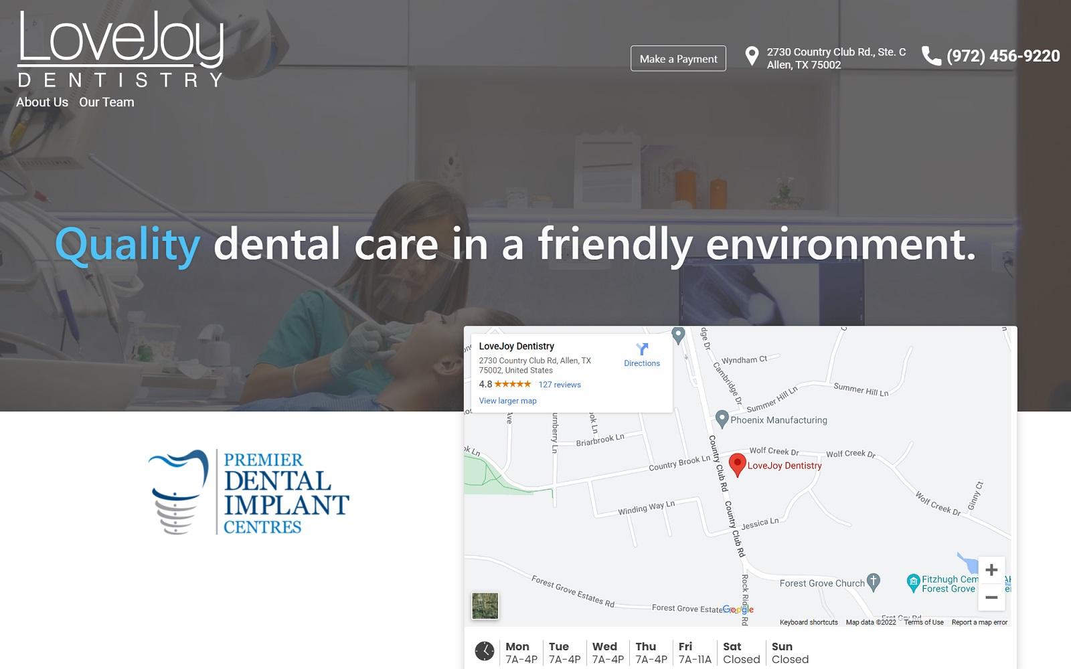
Task: Click the Sat Closed hours entry
Action: point(741,653)
